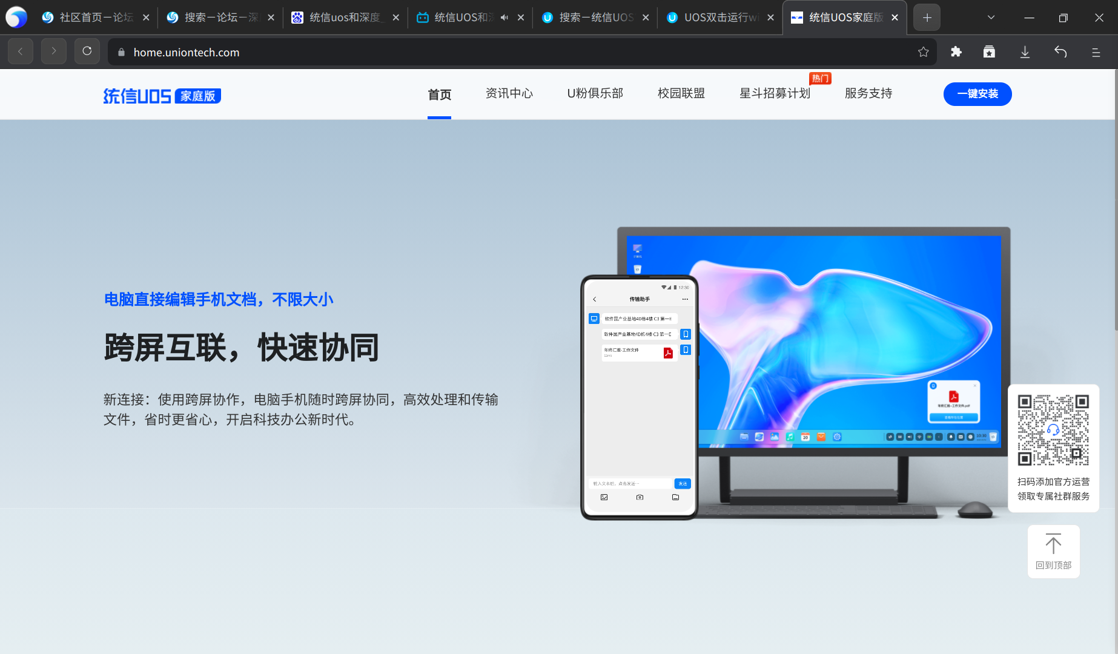The height and width of the screenshot is (654, 1118).
Task: Open the downloads arrow icon
Action: 1025,52
